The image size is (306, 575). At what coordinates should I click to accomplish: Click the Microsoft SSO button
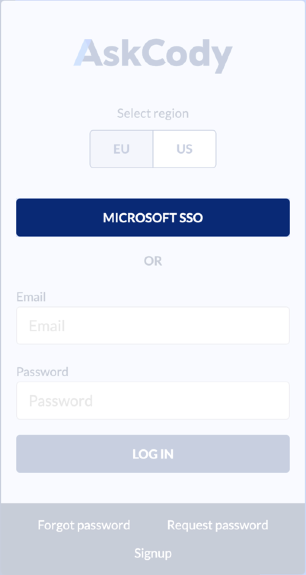coord(153,217)
